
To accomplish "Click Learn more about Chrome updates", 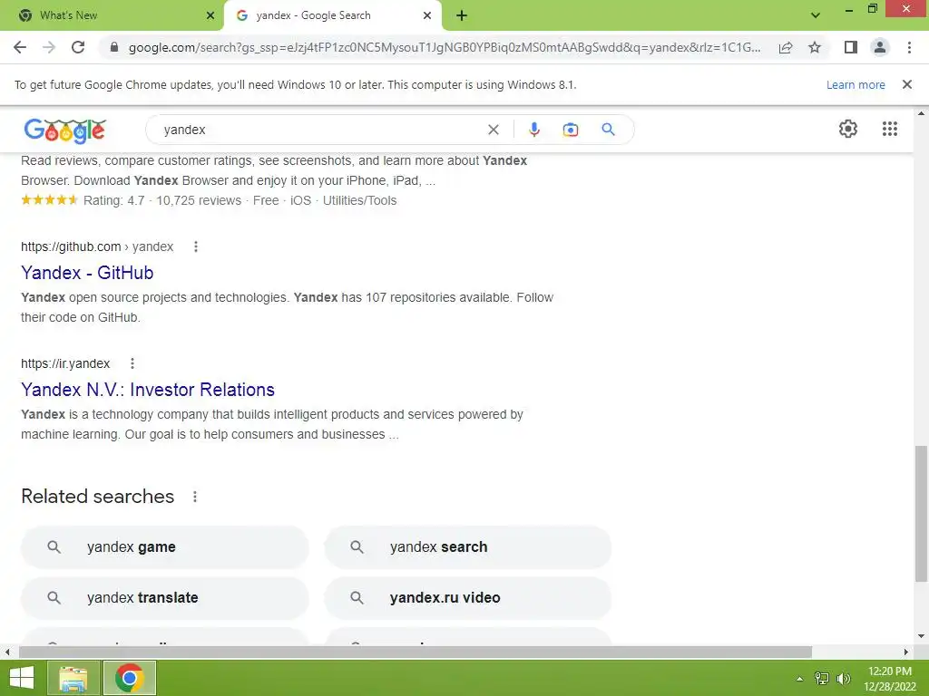I will coord(856,84).
